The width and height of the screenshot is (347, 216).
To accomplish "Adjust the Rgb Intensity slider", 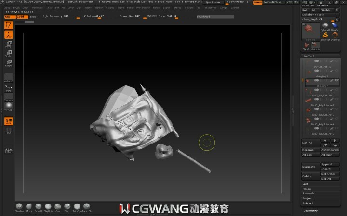I will tap(61, 16).
